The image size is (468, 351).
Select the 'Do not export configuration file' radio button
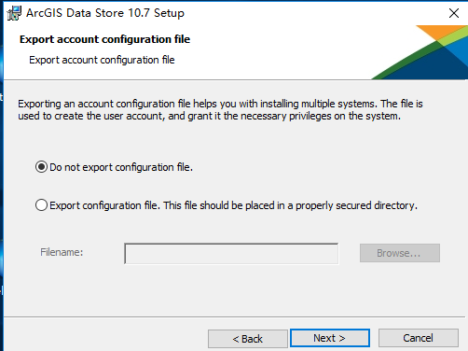click(x=41, y=167)
